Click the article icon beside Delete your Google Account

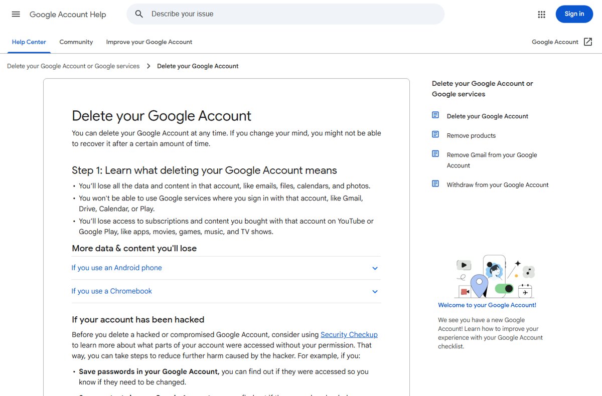coord(435,115)
